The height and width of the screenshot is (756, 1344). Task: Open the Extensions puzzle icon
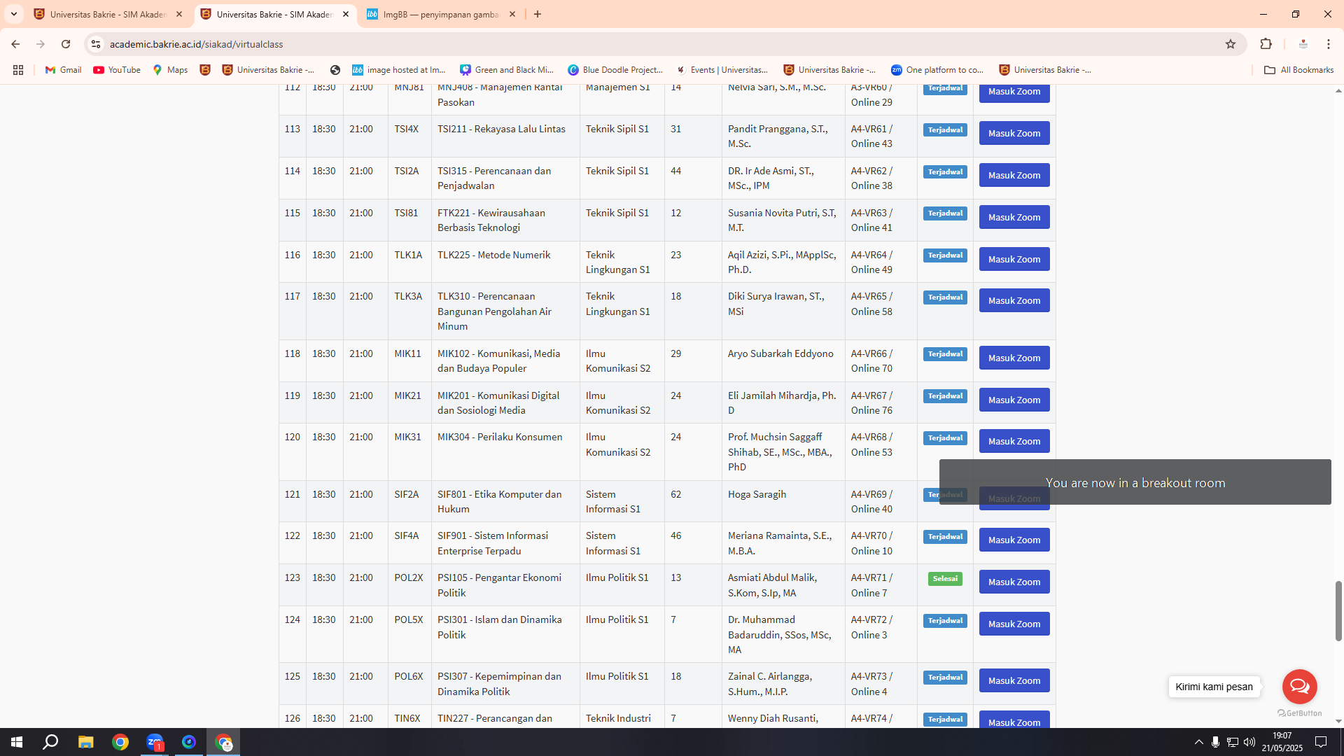coord(1266,44)
